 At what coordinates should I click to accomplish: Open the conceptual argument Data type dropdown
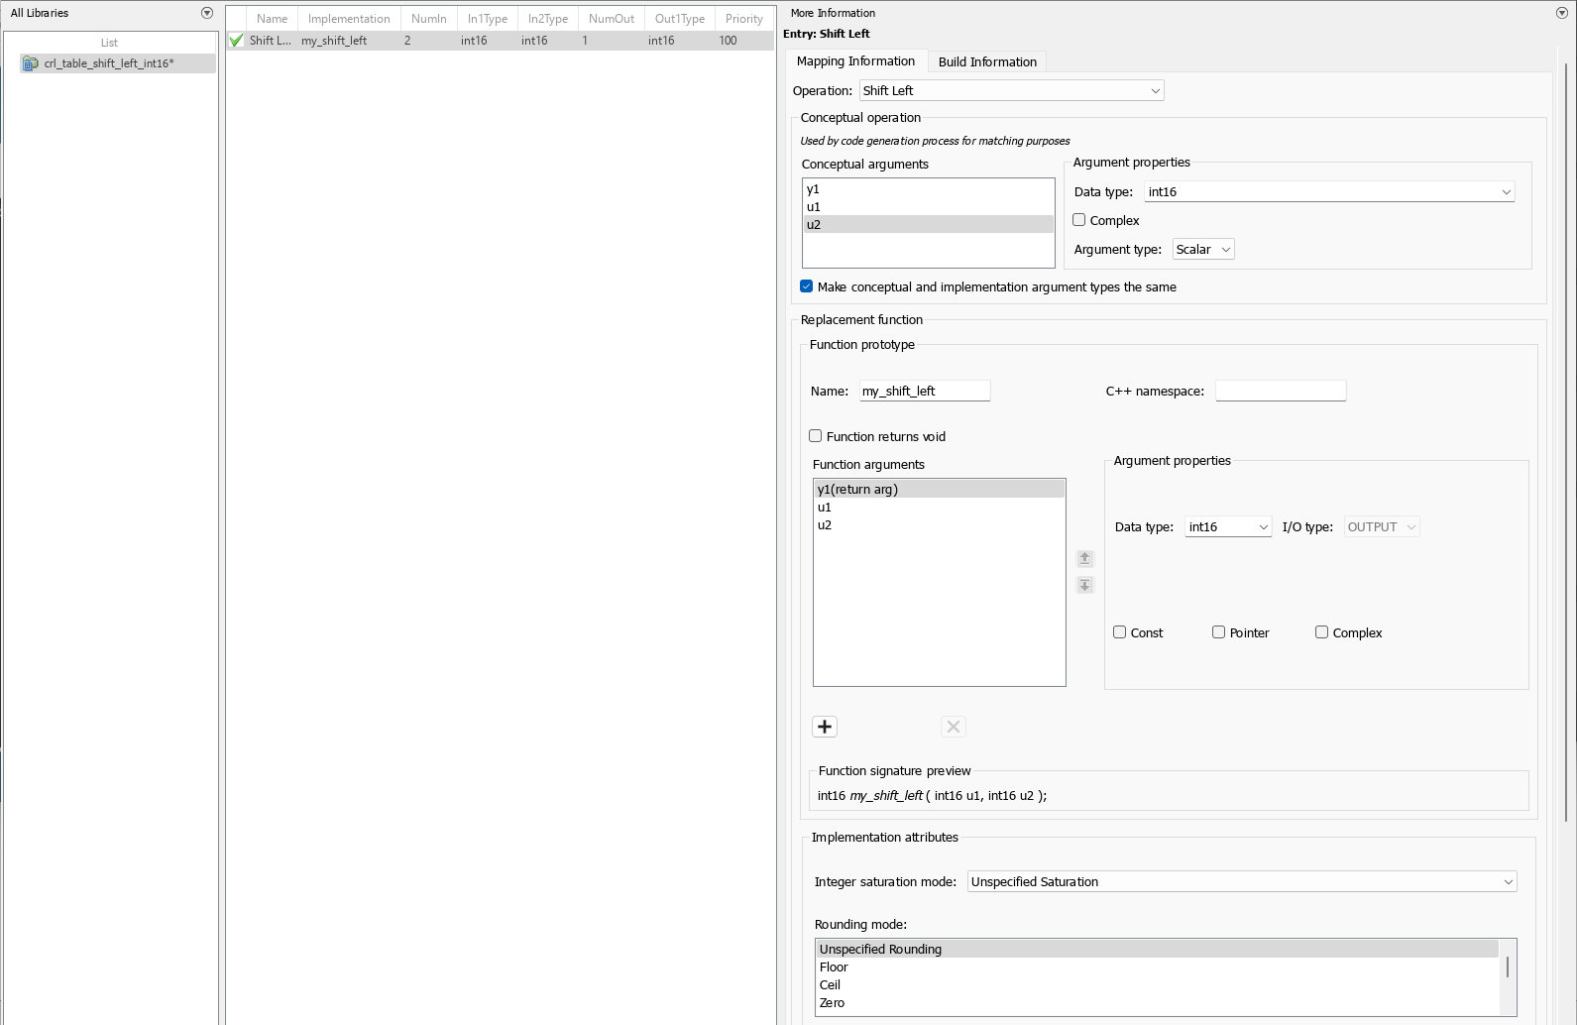point(1329,191)
